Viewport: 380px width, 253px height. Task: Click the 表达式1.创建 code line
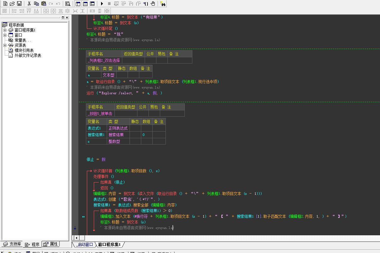126,199
